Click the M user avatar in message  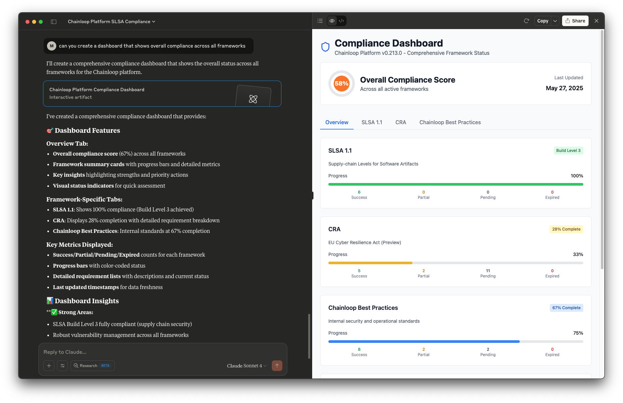click(51, 46)
